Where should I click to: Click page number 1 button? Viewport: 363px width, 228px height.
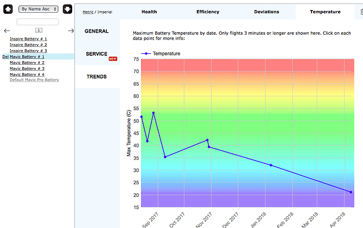pos(38,31)
